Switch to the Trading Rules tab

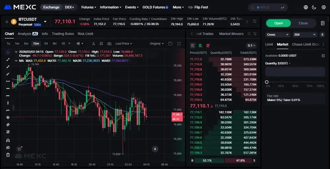[63, 34]
